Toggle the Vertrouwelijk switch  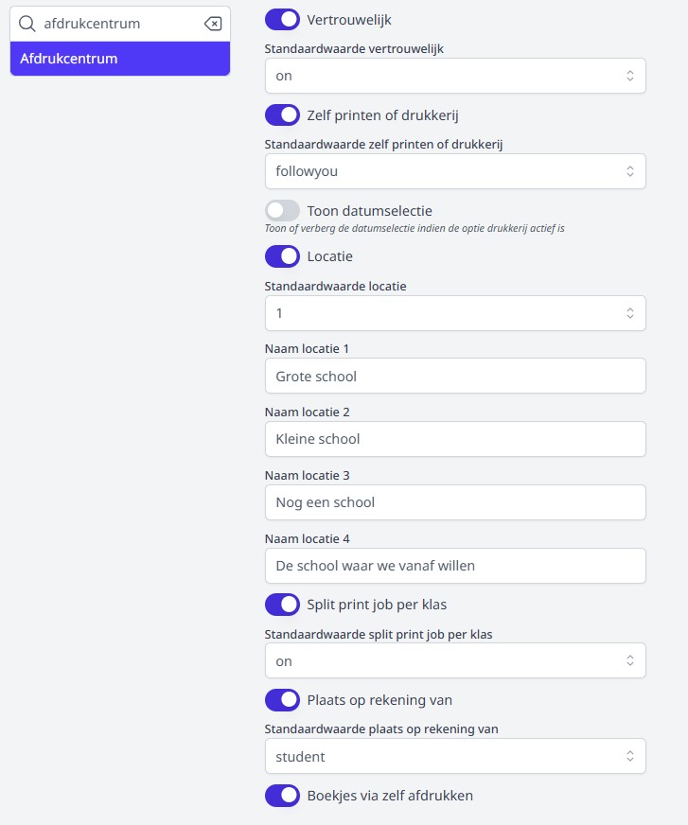tap(282, 19)
